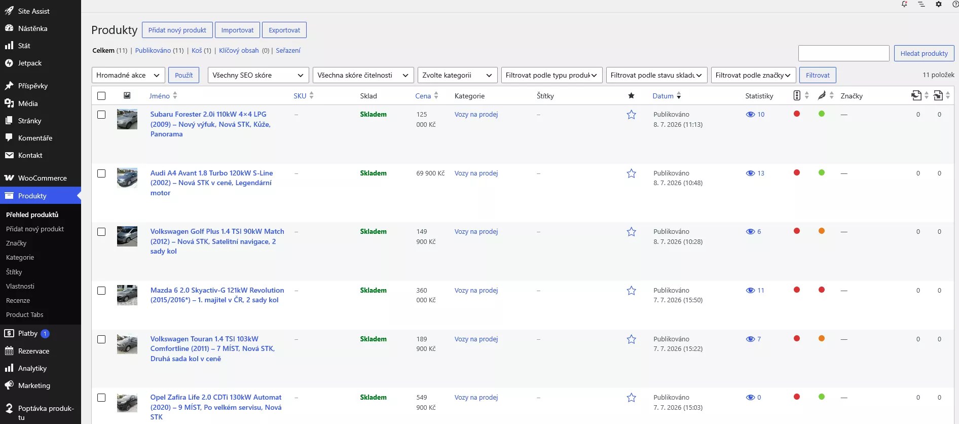
Task: Tick the Volkswagen Golf Plus checkbox
Action: click(x=101, y=232)
